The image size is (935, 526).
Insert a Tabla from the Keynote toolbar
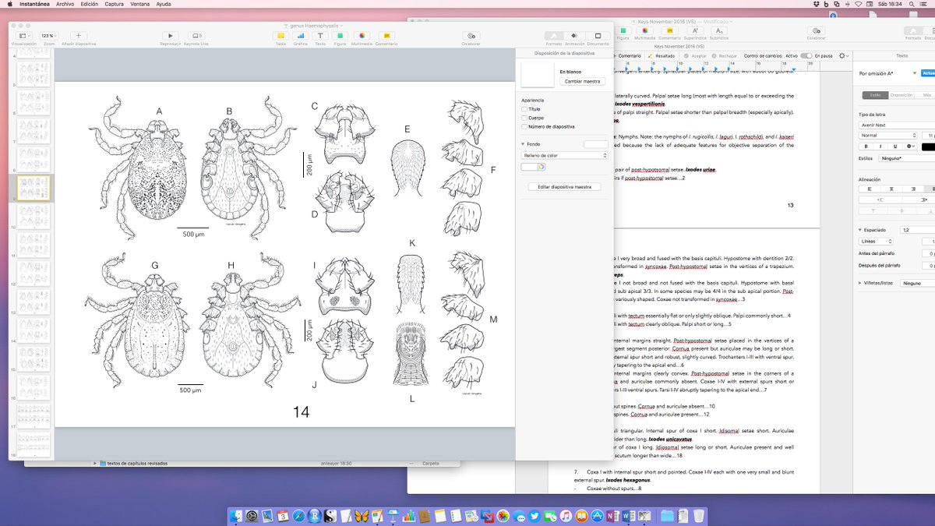(x=280, y=36)
